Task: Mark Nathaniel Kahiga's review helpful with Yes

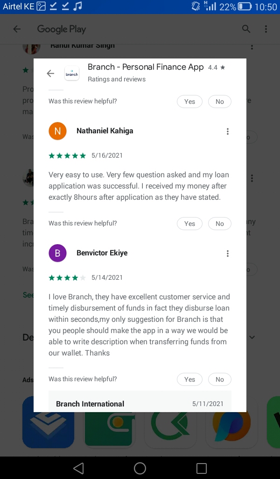Action: 189,224
